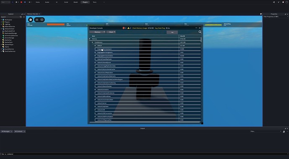Open the All Contexts dropdown in Output

[20, 131]
